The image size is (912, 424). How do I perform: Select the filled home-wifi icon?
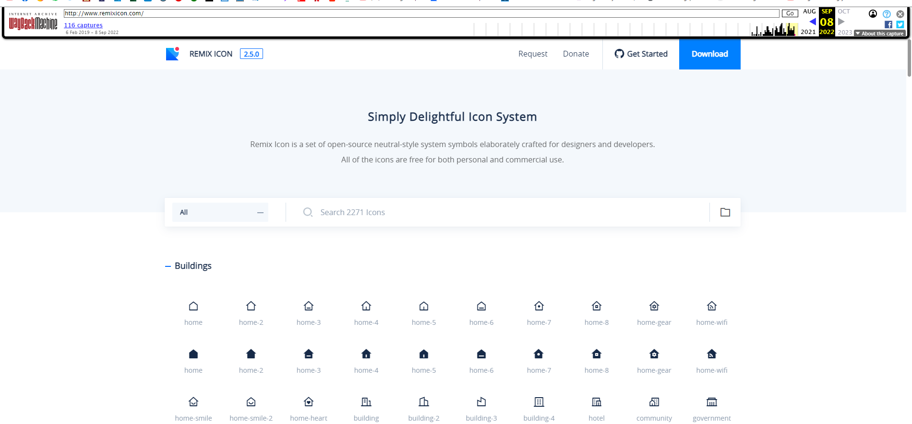[712, 354]
